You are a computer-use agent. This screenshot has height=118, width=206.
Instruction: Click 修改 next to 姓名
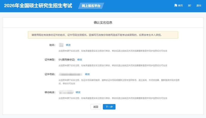click(68, 45)
